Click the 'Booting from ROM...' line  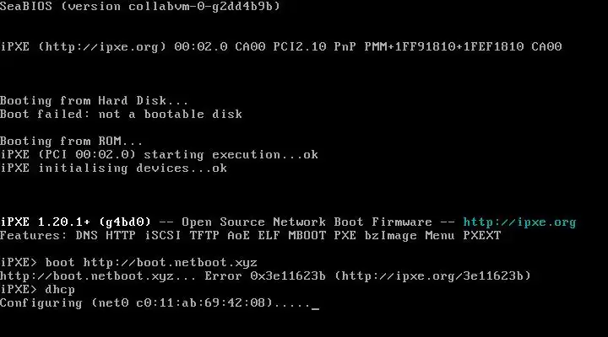(71, 142)
